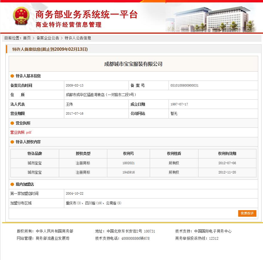Click 城市宝宝 brand in row 1802021

(x=35, y=163)
